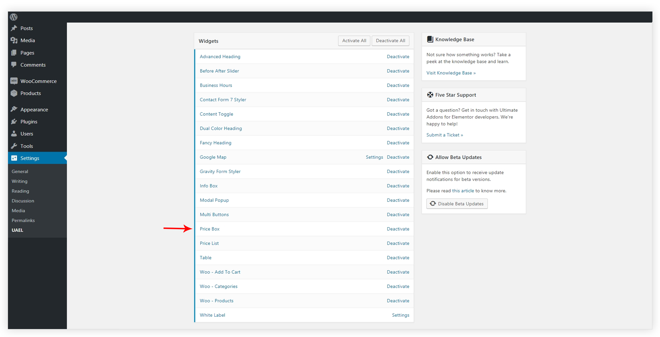This screenshot has height=337, width=660.
Task: Deactivate Contact Form 7 Styler
Action: point(398,99)
